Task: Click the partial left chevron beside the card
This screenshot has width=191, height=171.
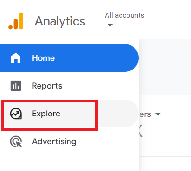Action: click(x=140, y=131)
